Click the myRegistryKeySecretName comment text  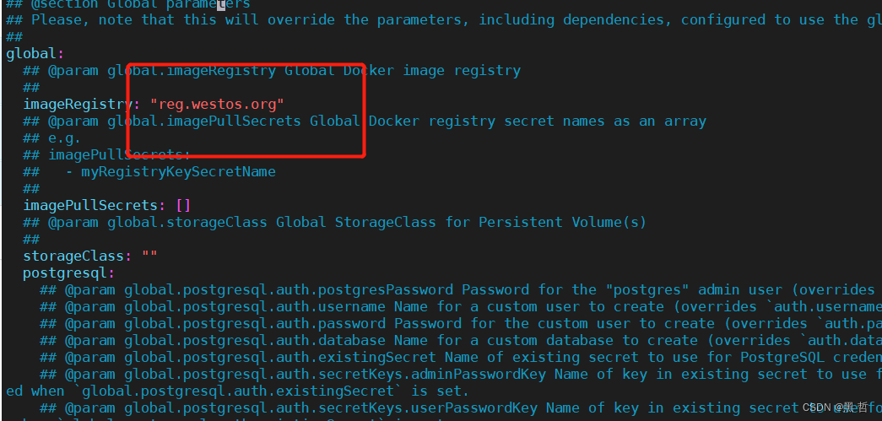[178, 172]
